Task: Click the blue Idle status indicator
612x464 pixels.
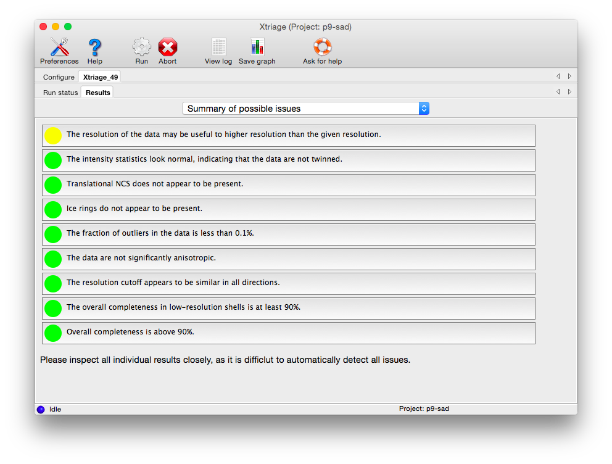Action: 41,409
